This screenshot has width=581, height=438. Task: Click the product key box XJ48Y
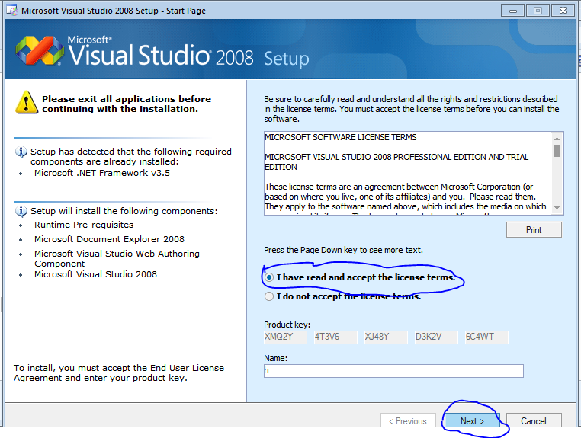tap(386, 337)
